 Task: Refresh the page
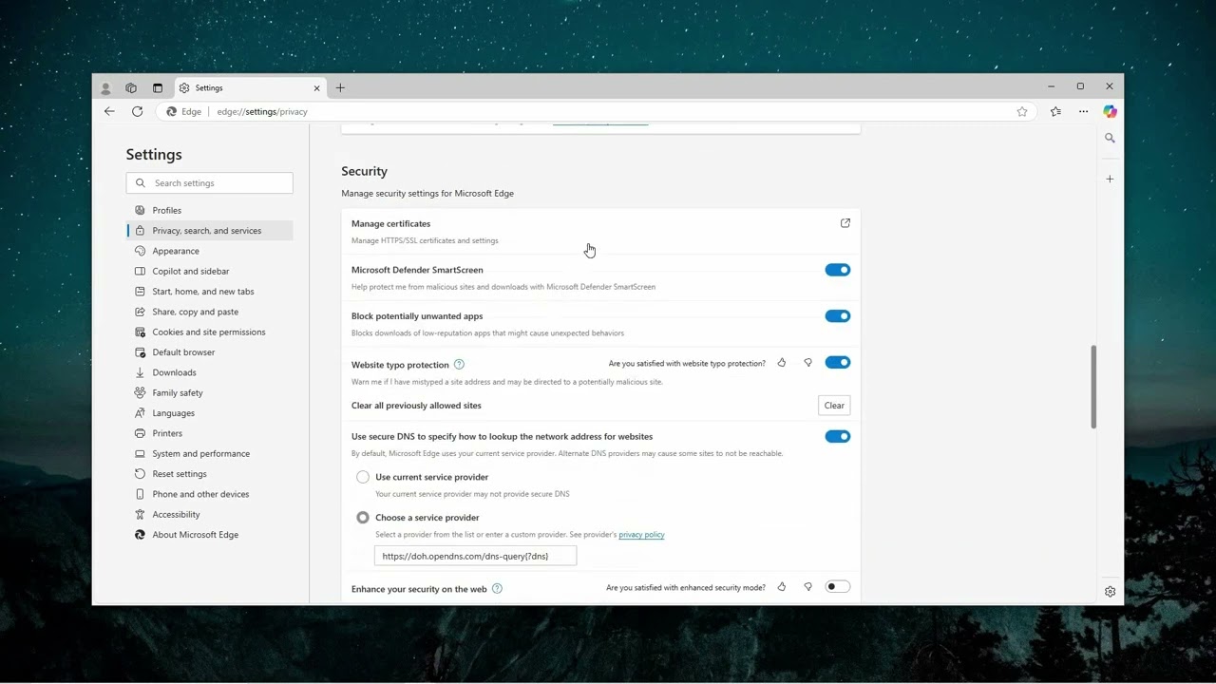click(137, 111)
